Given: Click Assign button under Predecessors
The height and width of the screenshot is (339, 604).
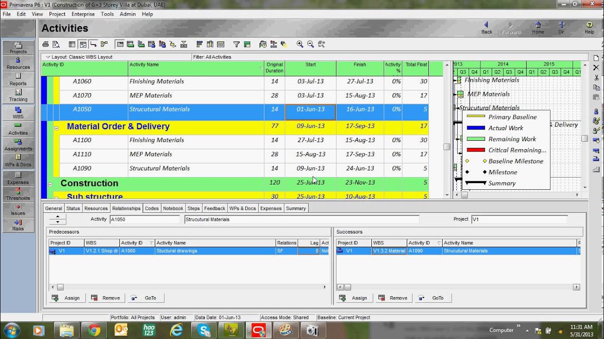Looking at the screenshot, I should (x=66, y=298).
